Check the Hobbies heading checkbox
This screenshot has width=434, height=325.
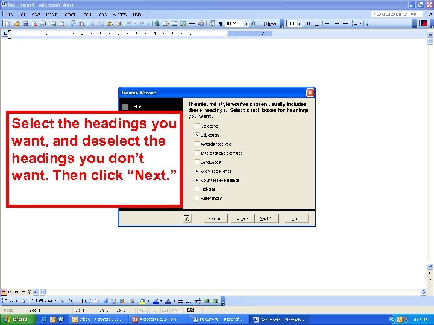pyautogui.click(x=197, y=189)
